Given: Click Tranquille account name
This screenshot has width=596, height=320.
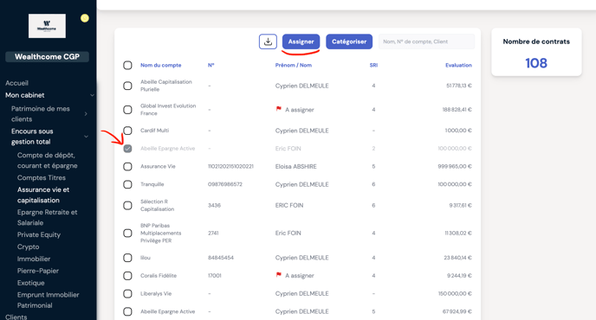Looking at the screenshot, I should click(152, 184).
